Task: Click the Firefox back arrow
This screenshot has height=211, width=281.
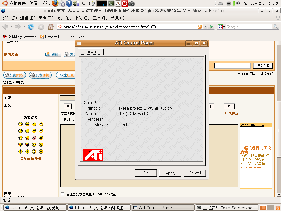Action: 5,27
